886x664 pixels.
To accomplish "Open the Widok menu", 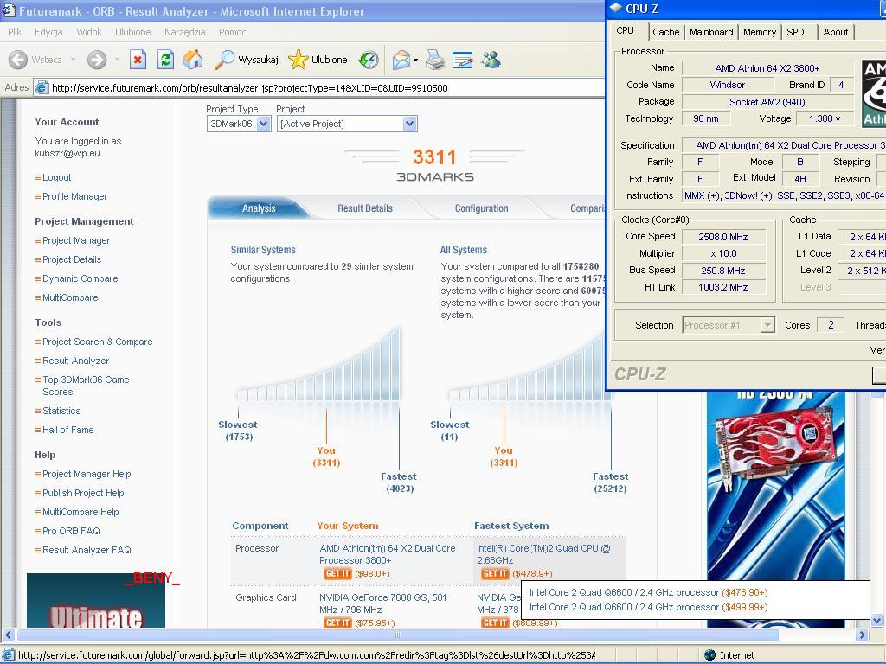I will [x=89, y=32].
